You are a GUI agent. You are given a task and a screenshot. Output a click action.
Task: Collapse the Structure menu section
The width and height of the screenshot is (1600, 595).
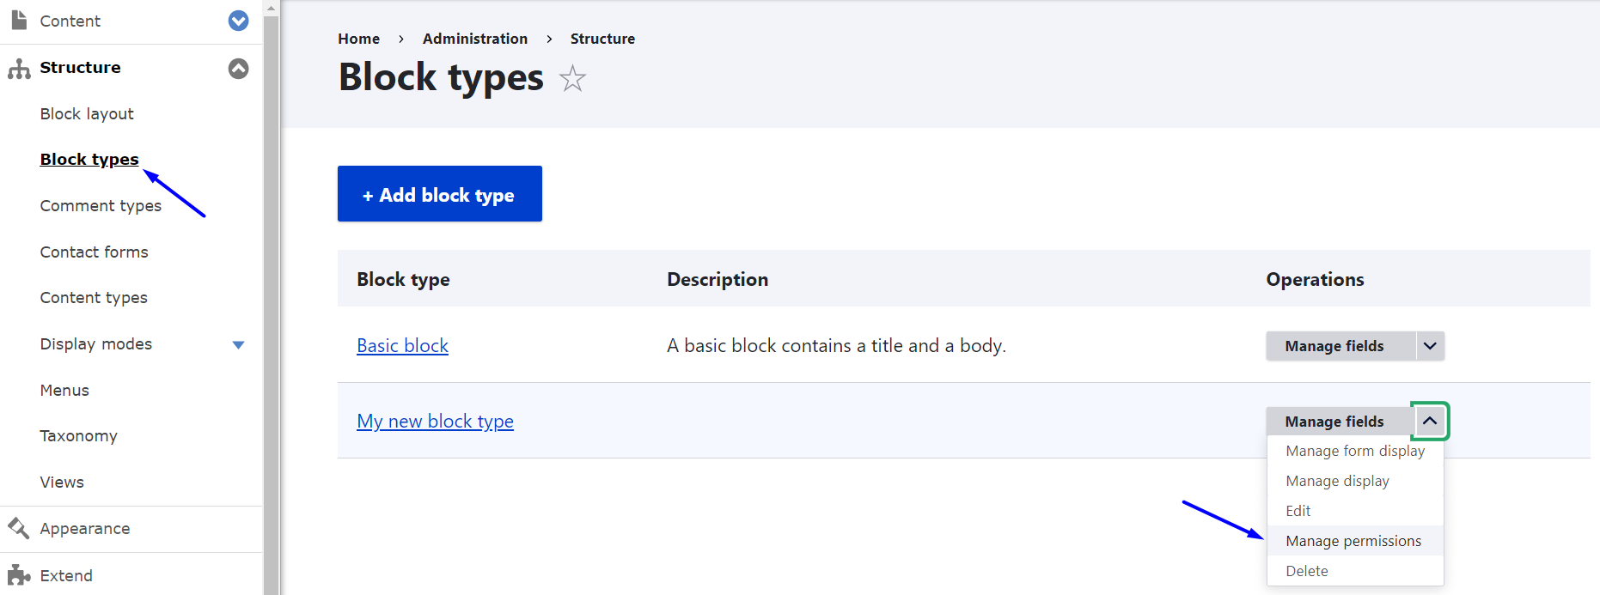coord(239,69)
